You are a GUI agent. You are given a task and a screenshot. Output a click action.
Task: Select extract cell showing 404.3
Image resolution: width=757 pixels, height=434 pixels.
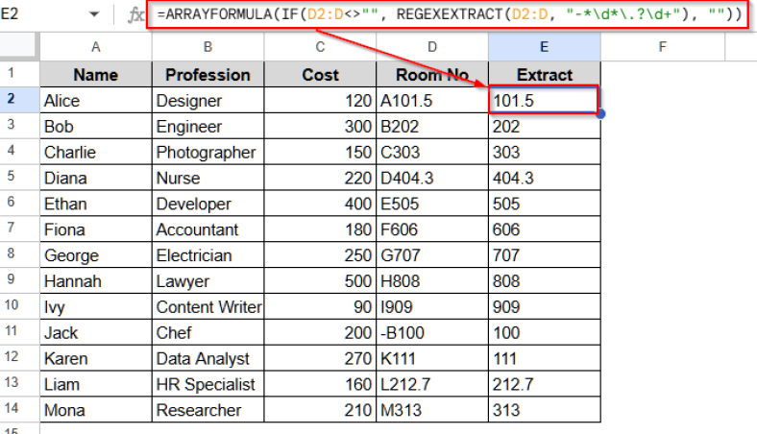544,178
